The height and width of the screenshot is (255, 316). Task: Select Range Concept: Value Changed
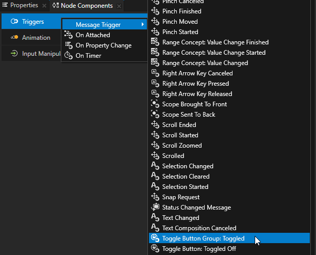[229, 63]
